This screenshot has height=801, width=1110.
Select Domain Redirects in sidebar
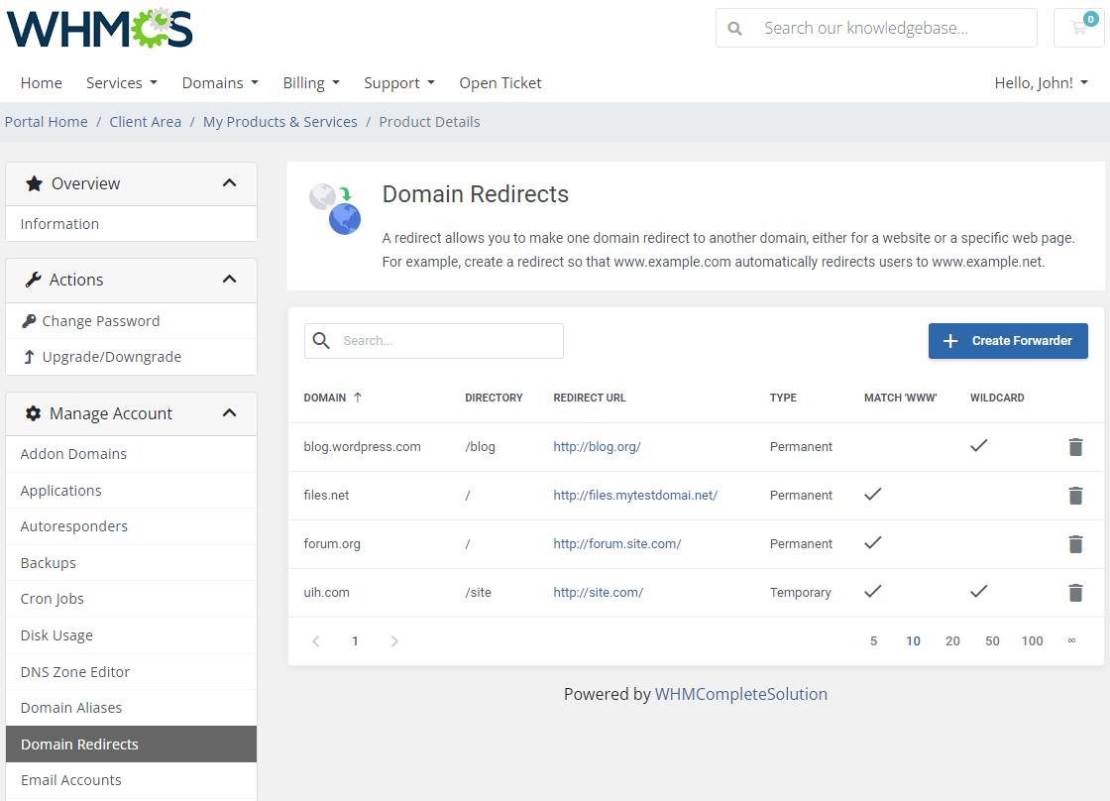coord(131,744)
